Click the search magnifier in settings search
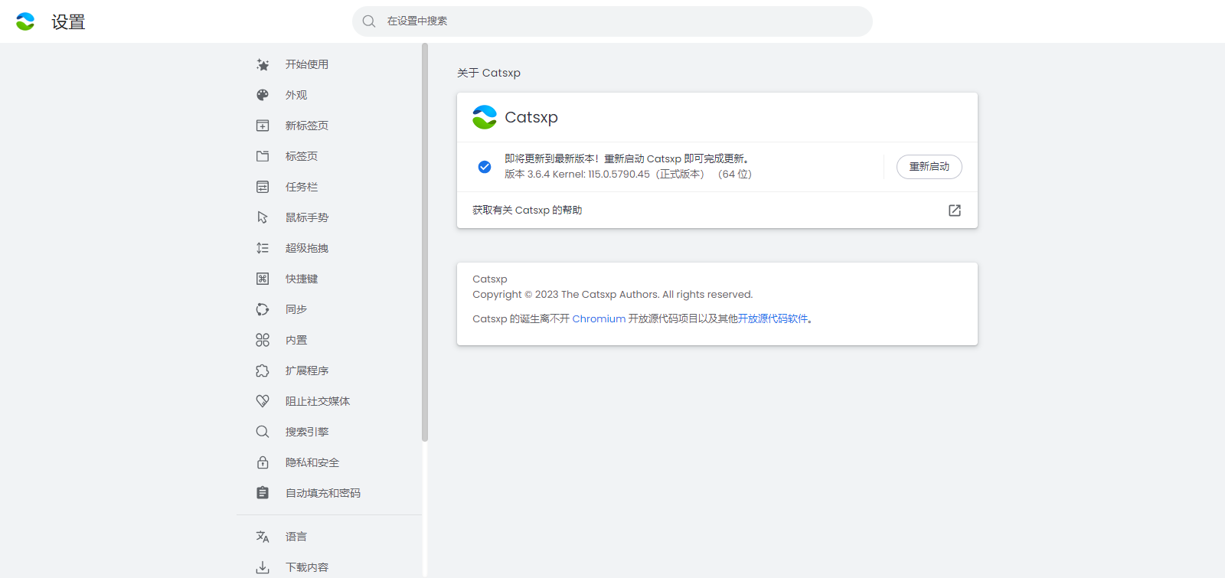The width and height of the screenshot is (1225, 578). tap(369, 21)
